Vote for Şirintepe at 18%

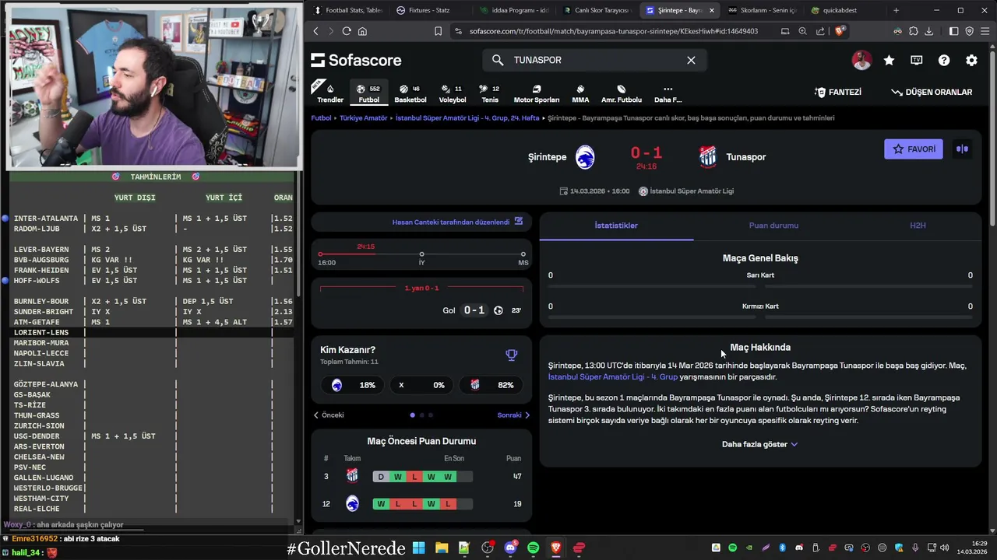(352, 385)
